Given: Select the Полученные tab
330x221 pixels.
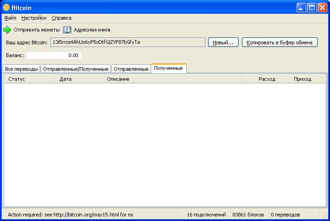Looking at the screenshot, I should (x=168, y=68).
